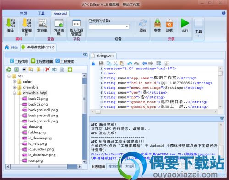
Task: Select ic_help.png in the tree
Action: click(x=38, y=143)
